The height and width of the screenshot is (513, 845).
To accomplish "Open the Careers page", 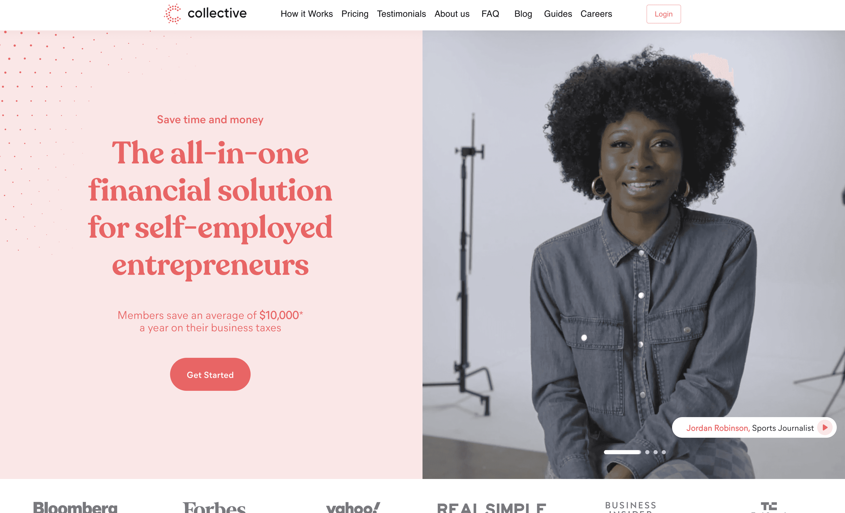I will coord(596,14).
